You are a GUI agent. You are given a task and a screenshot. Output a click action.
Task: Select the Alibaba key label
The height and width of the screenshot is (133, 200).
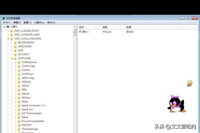pyautogui.click(x=26, y=98)
